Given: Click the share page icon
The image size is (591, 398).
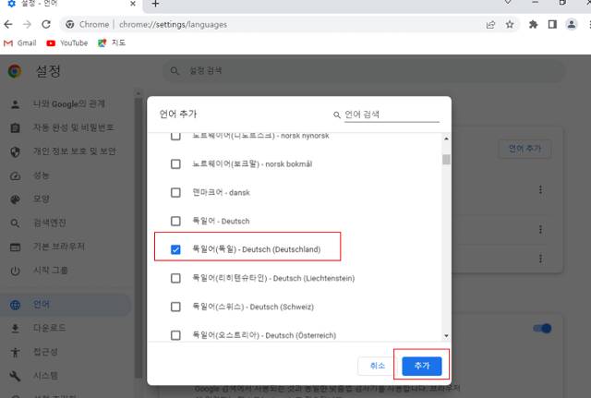Looking at the screenshot, I should click(x=490, y=24).
